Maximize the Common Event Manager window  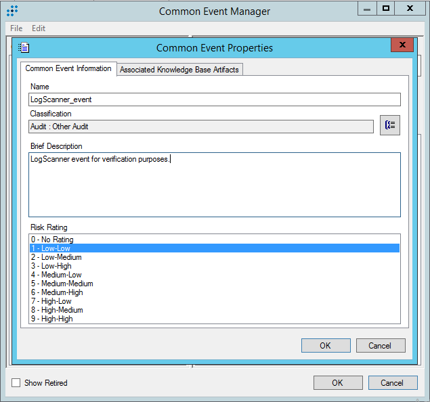385,9
